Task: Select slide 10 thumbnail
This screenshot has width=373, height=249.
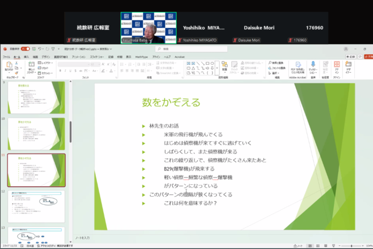Action: pyautogui.click(x=37, y=134)
